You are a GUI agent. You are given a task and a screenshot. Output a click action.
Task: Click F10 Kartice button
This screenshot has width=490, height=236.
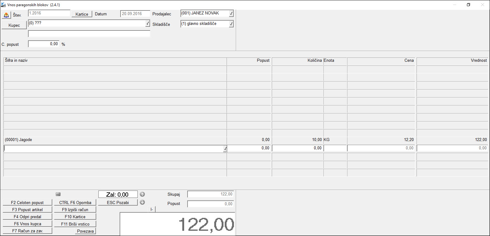(75, 217)
